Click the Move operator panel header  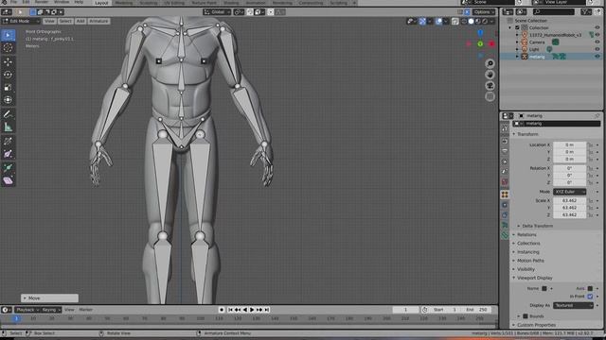(x=49, y=298)
